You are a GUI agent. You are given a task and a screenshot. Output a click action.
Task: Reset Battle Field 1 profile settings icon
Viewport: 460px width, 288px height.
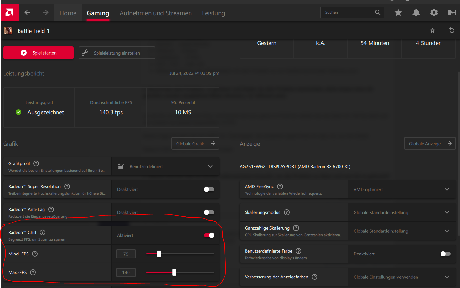click(452, 30)
